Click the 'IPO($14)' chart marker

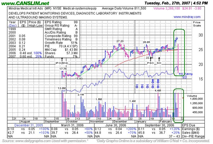point(62,63)
